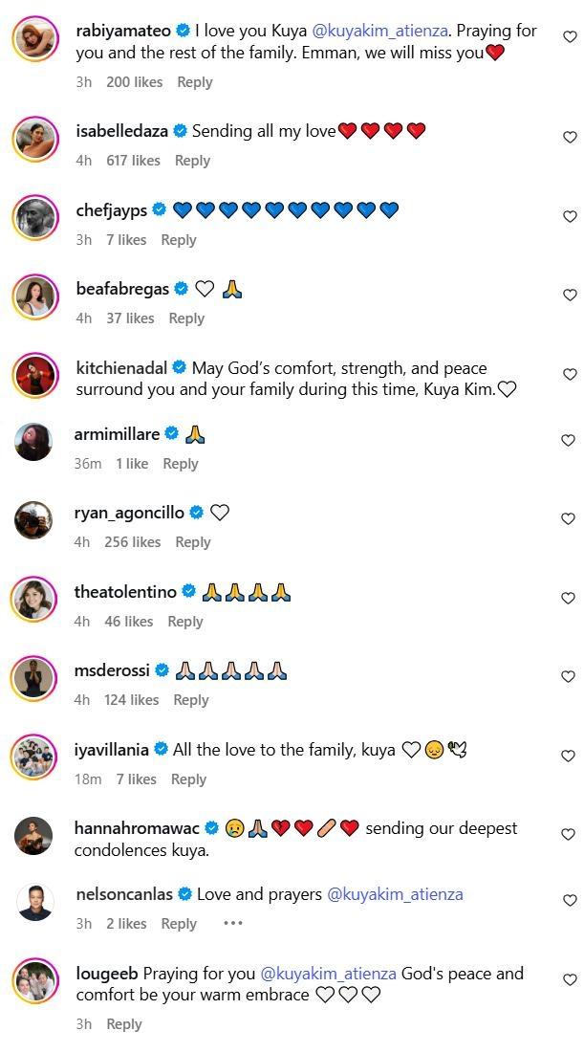The image size is (584, 1053).
Task: Tap like heart for ryan_agoncillo comment
Action: pos(570,519)
